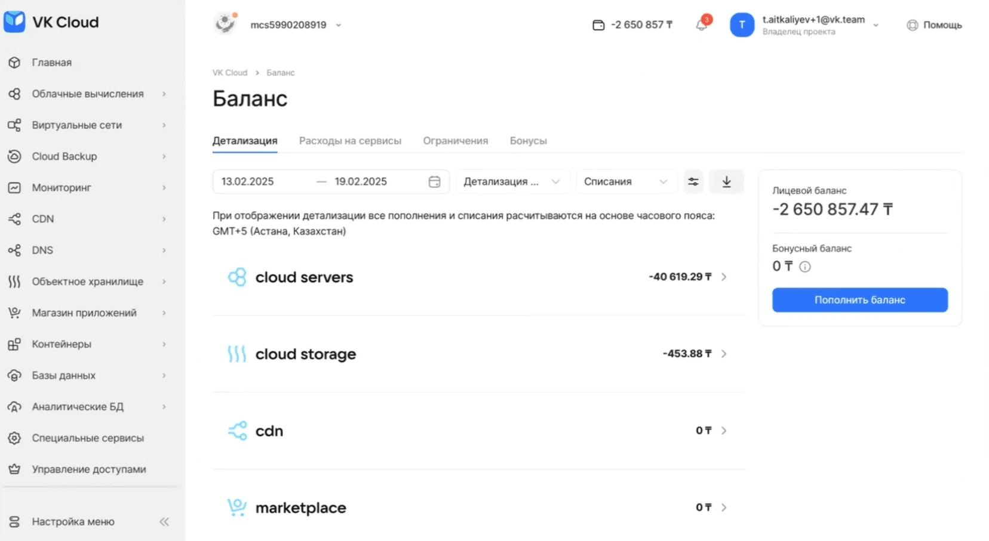This screenshot has width=989, height=541.
Task: Click the Cloud Backup sidebar icon
Action: click(x=14, y=156)
